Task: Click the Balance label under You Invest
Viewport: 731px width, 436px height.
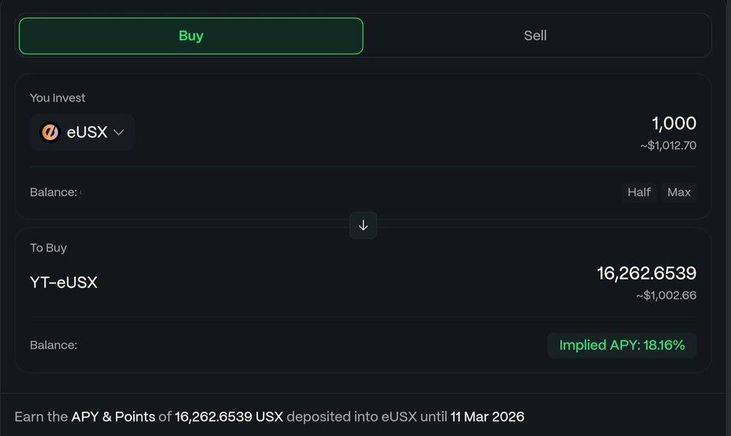Action: [53, 192]
